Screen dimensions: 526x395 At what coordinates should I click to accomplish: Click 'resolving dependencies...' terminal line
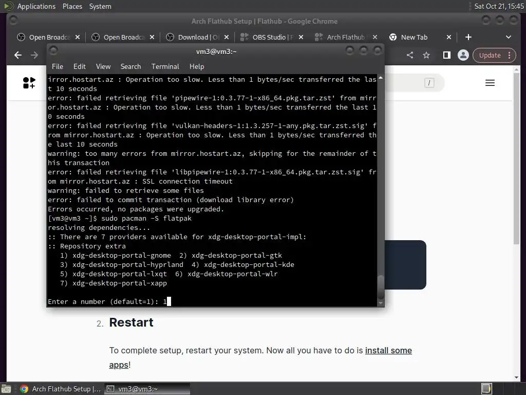tap(99, 228)
